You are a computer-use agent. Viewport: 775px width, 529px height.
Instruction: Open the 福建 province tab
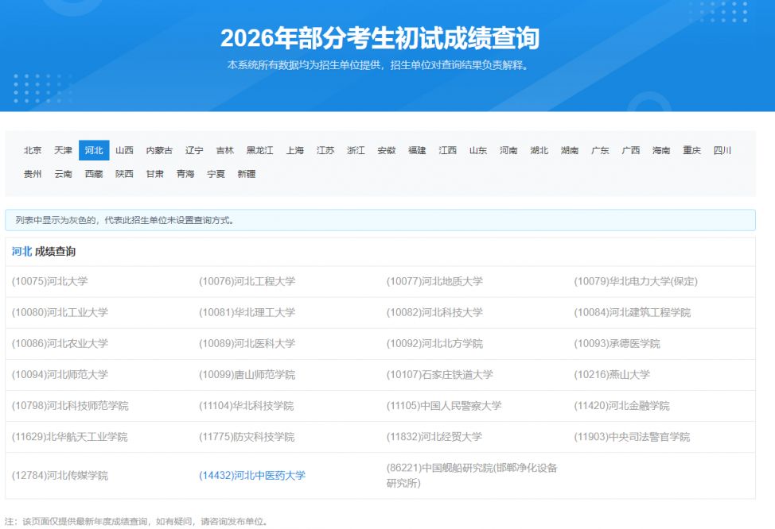(x=417, y=150)
